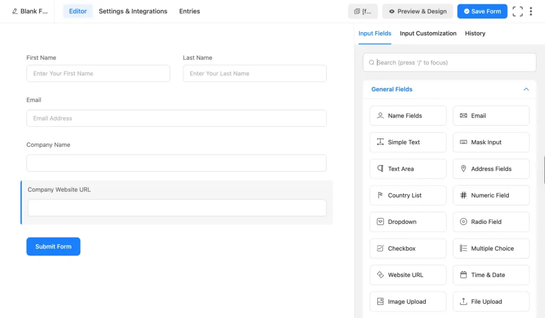Click the fullscreen toggle icon
The width and height of the screenshot is (545, 318).
517,11
